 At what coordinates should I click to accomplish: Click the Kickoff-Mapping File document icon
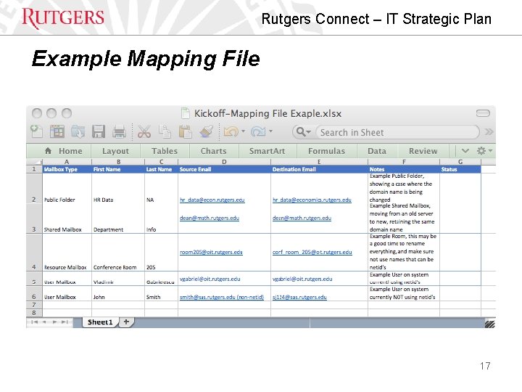coord(185,113)
